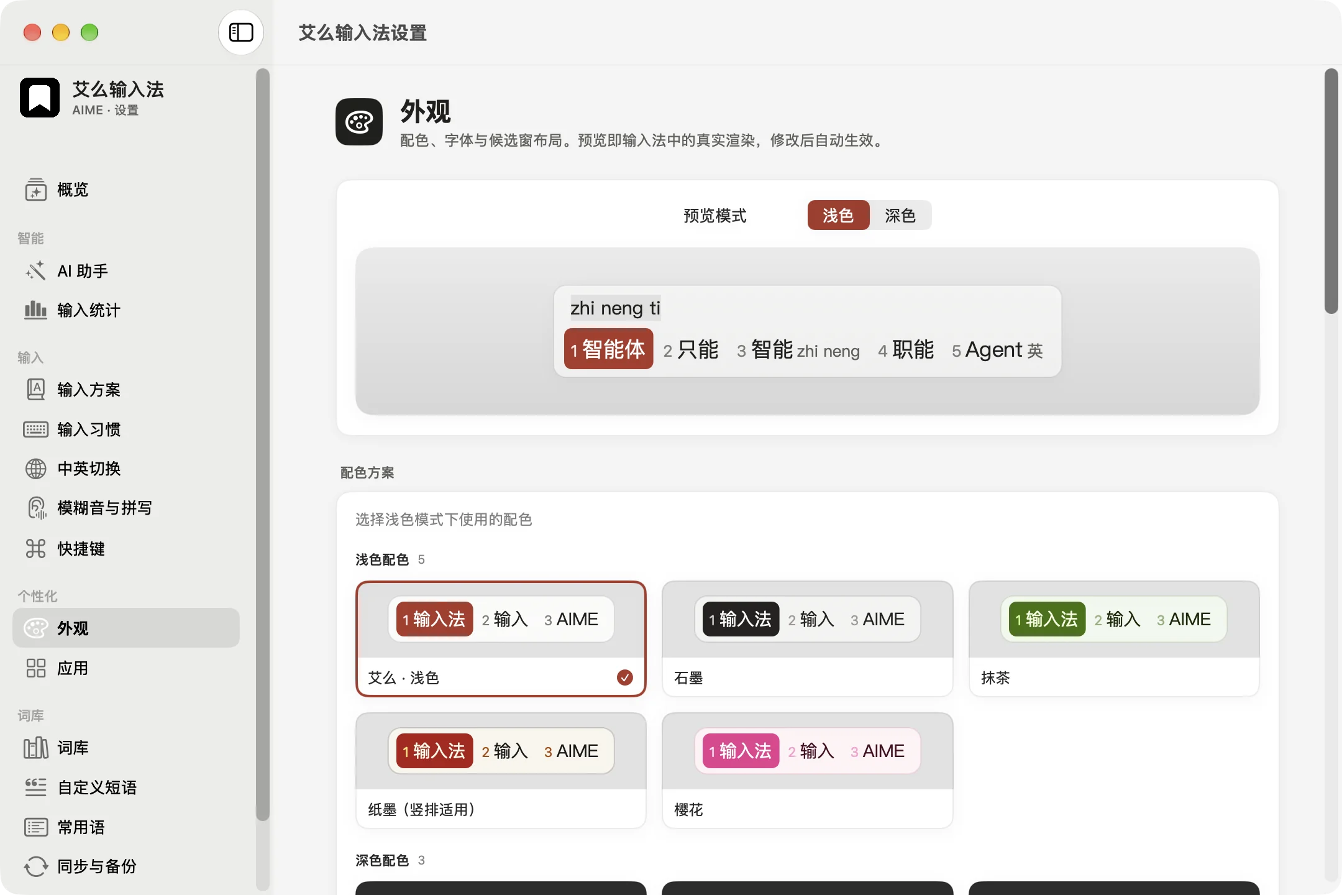Screen dimensions: 1342x895
Task: Open 中英切换 globe icon
Action: (36, 469)
